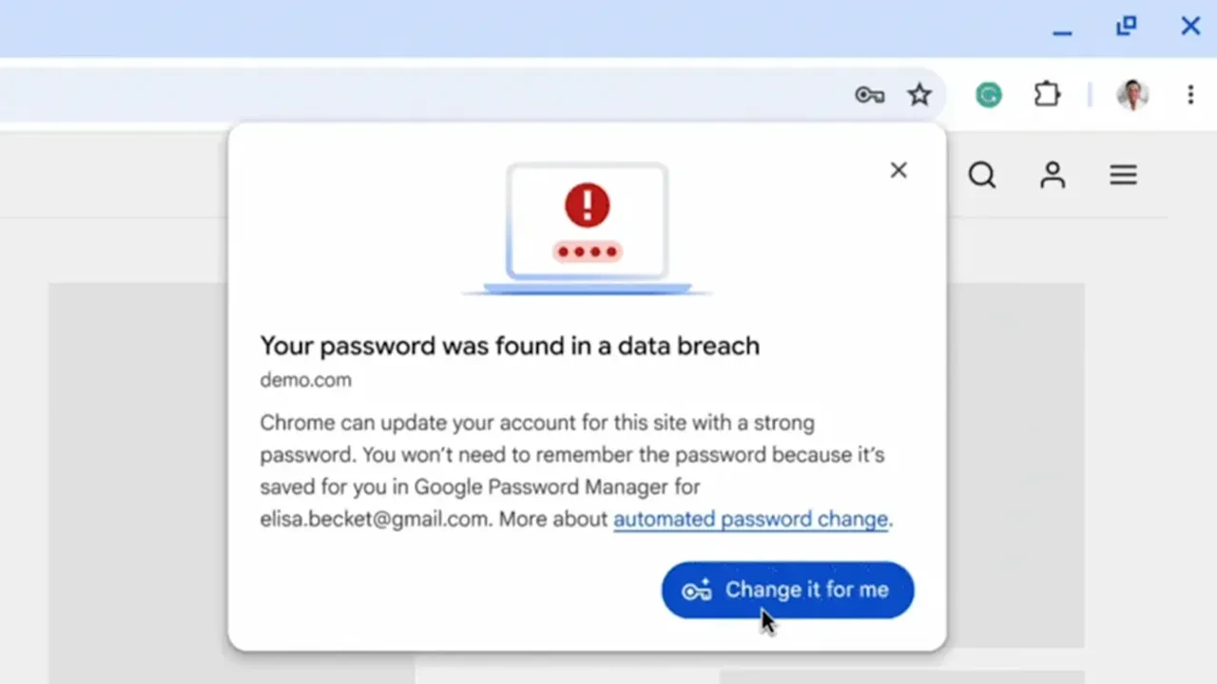The image size is (1217, 684).
Task: Dismiss the data breach dialog
Action: tap(898, 170)
